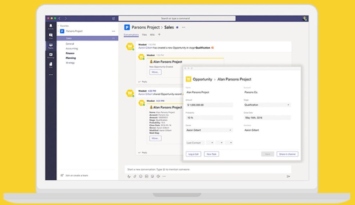Go forward with the right arrow
The height and width of the screenshot is (205, 355).
(66, 19)
